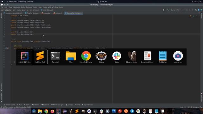Image resolution: width=203 pixels, height=114 pixels.
Task: Open Telegram from the taskbar
Action: 132,111
